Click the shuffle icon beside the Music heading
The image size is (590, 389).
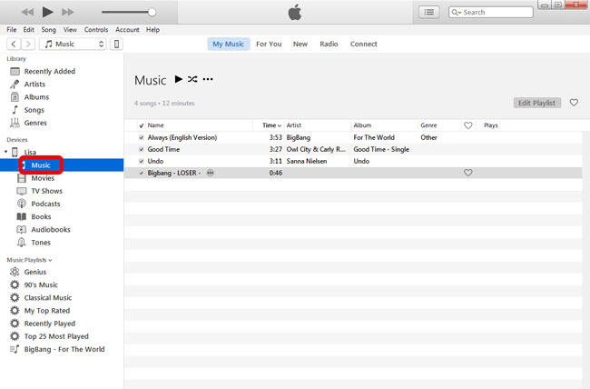tap(192, 79)
